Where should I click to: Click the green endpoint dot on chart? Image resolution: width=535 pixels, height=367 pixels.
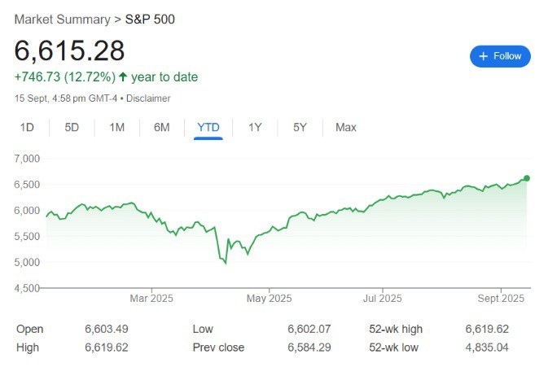[x=527, y=178]
